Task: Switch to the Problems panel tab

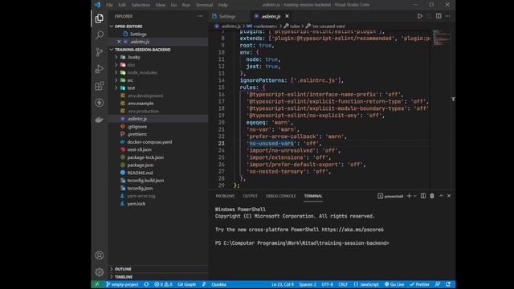Action: coord(225,196)
